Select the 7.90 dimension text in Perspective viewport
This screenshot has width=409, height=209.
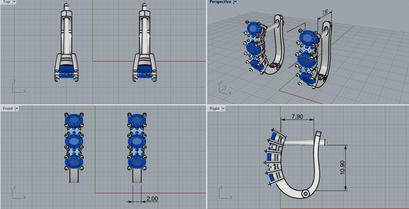[324, 12]
